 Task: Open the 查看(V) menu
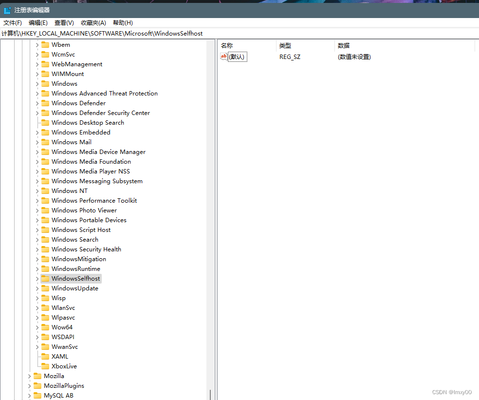click(x=64, y=23)
